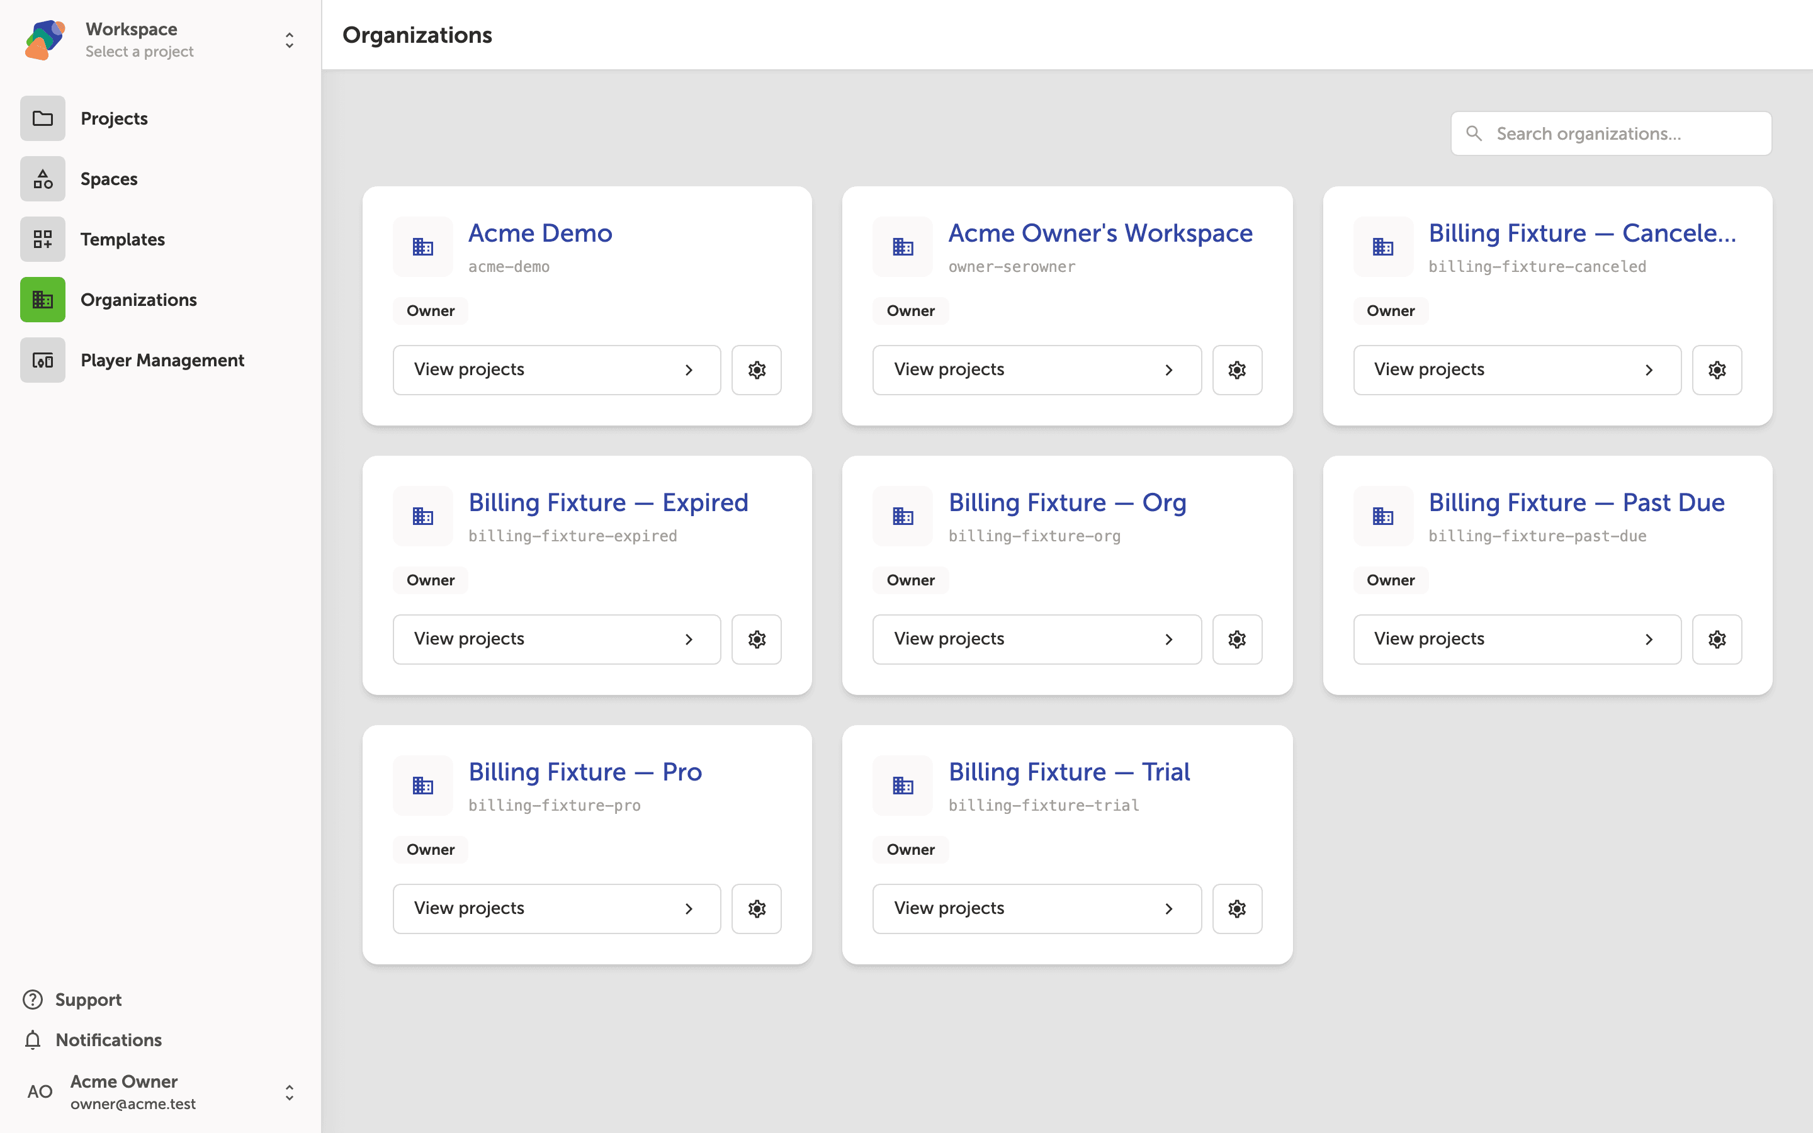The height and width of the screenshot is (1133, 1813).
Task: Open settings gear for Billing Fixture — Org
Action: pyautogui.click(x=1237, y=639)
